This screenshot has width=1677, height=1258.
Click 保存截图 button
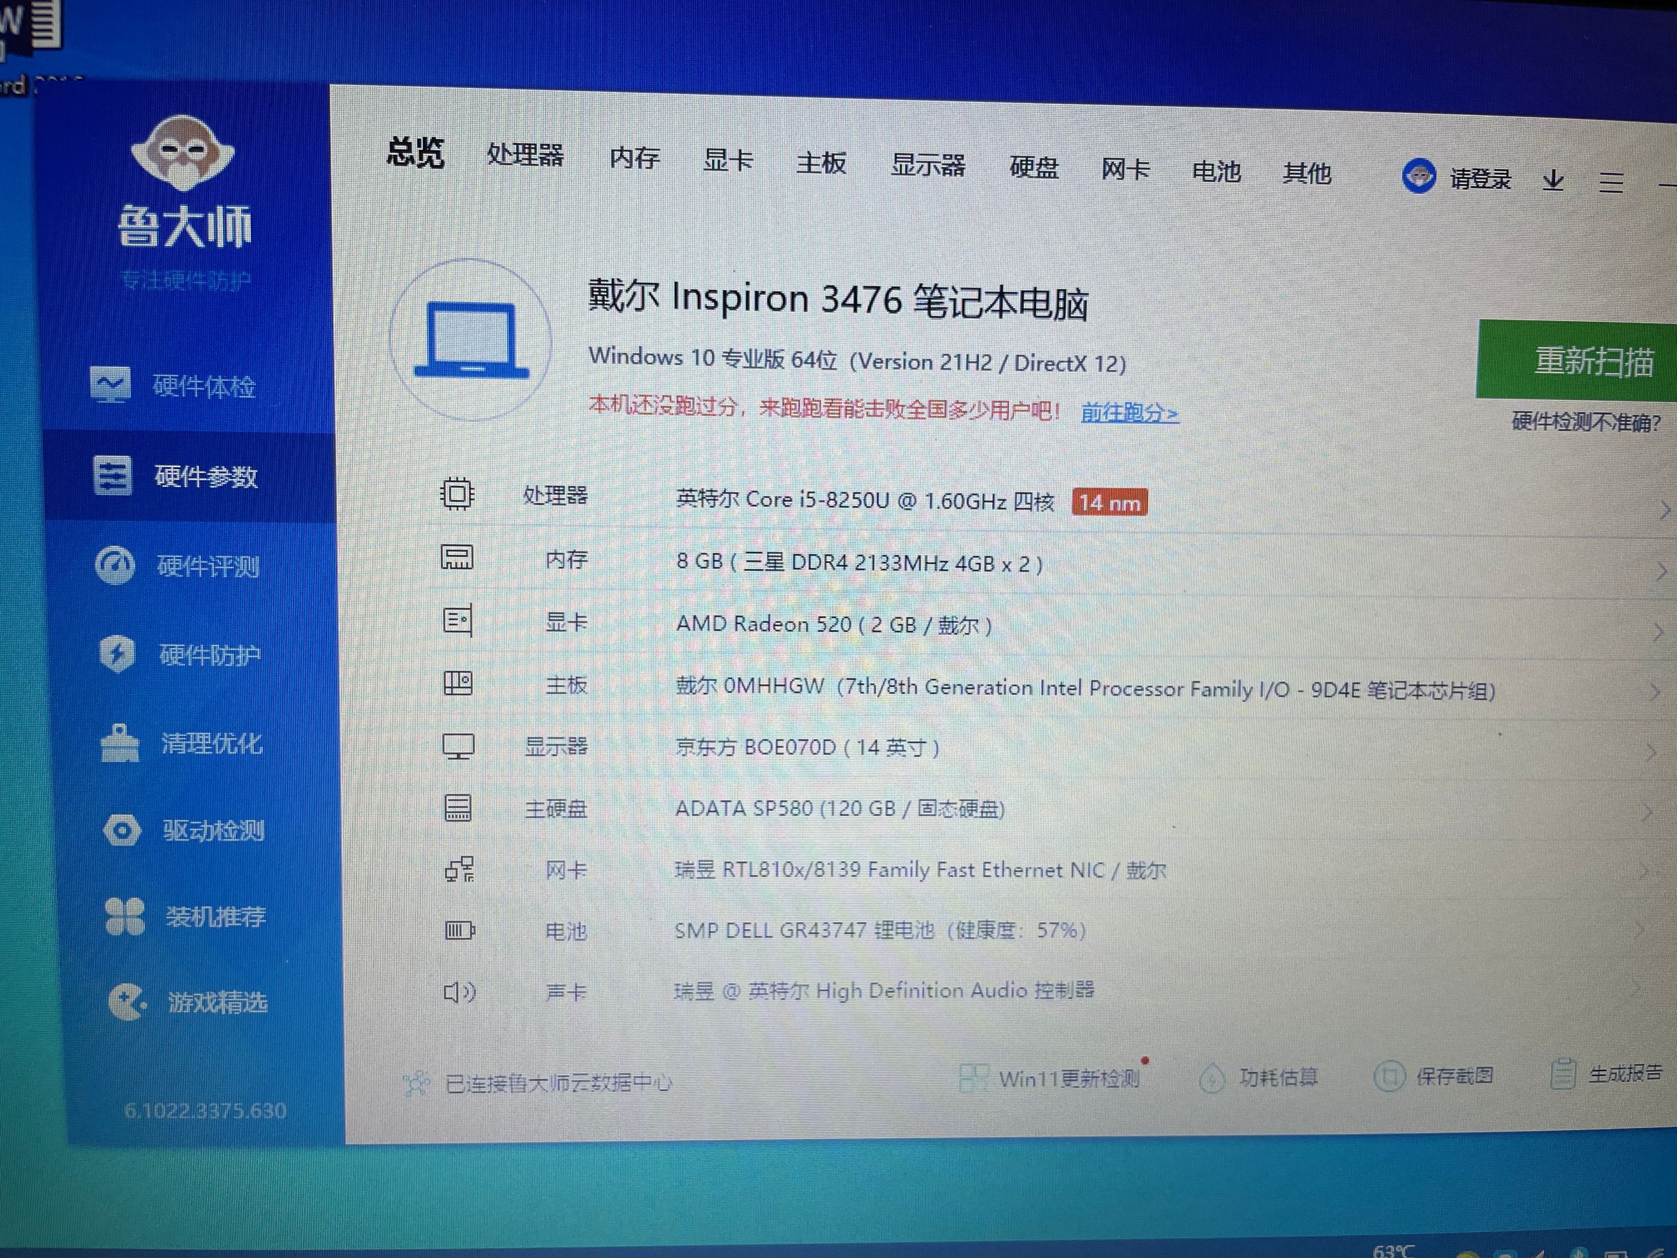coord(1435,1076)
